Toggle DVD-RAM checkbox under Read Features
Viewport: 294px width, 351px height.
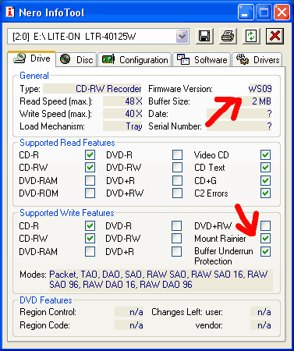[90, 180]
